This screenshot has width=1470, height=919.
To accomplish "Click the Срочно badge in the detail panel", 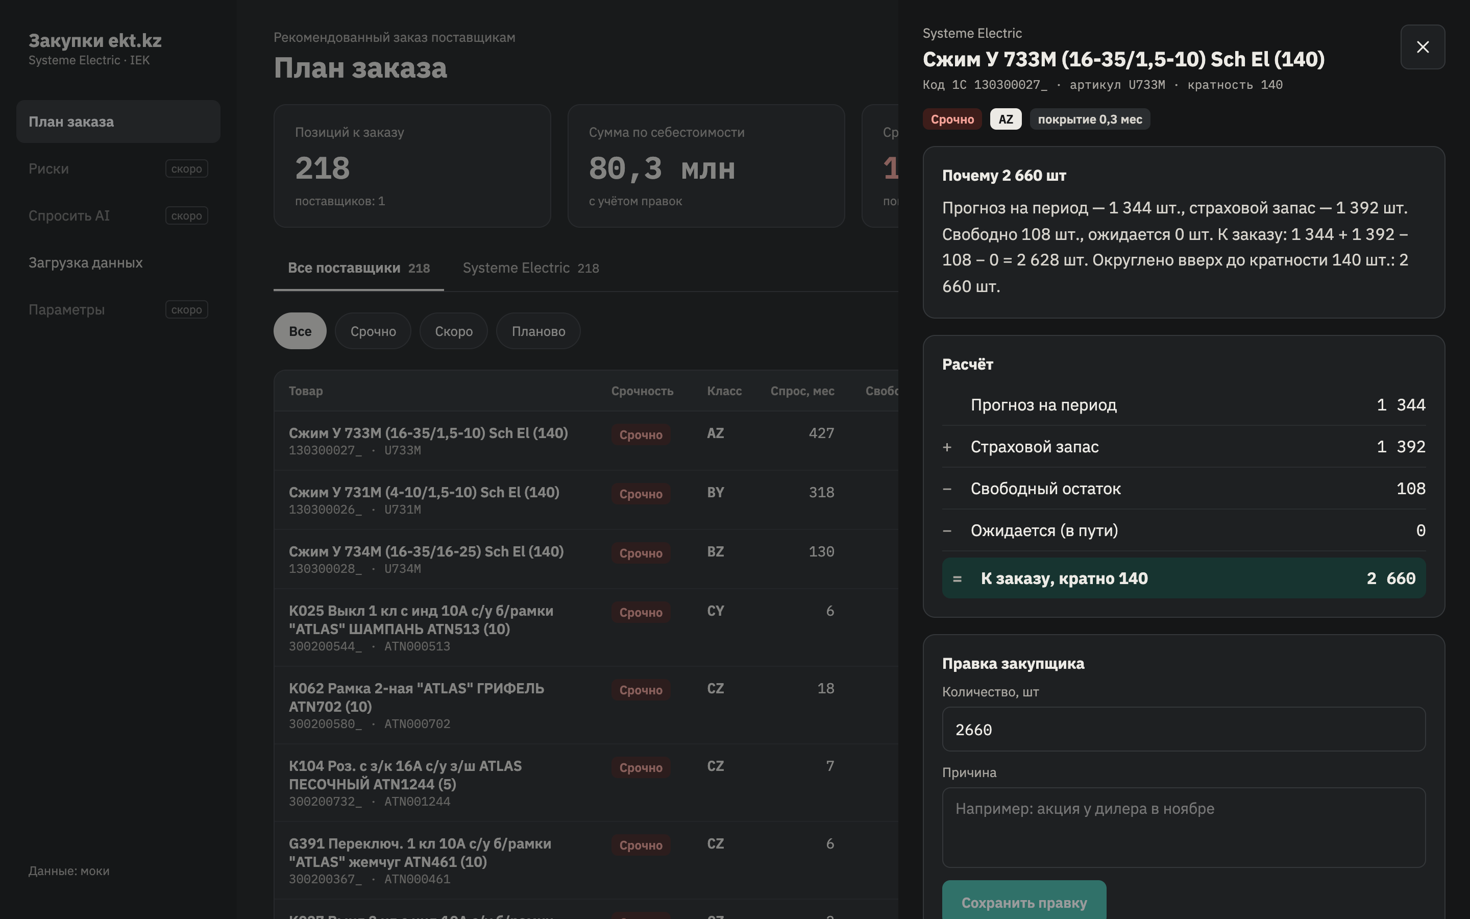I will [x=952, y=119].
